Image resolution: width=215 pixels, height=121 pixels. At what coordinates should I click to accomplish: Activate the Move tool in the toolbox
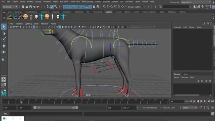(4, 45)
